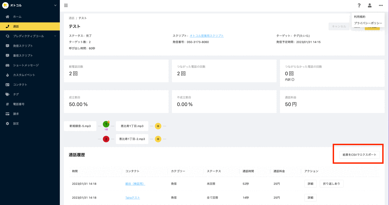Open contact link 細谷（検証用）

[135, 184]
